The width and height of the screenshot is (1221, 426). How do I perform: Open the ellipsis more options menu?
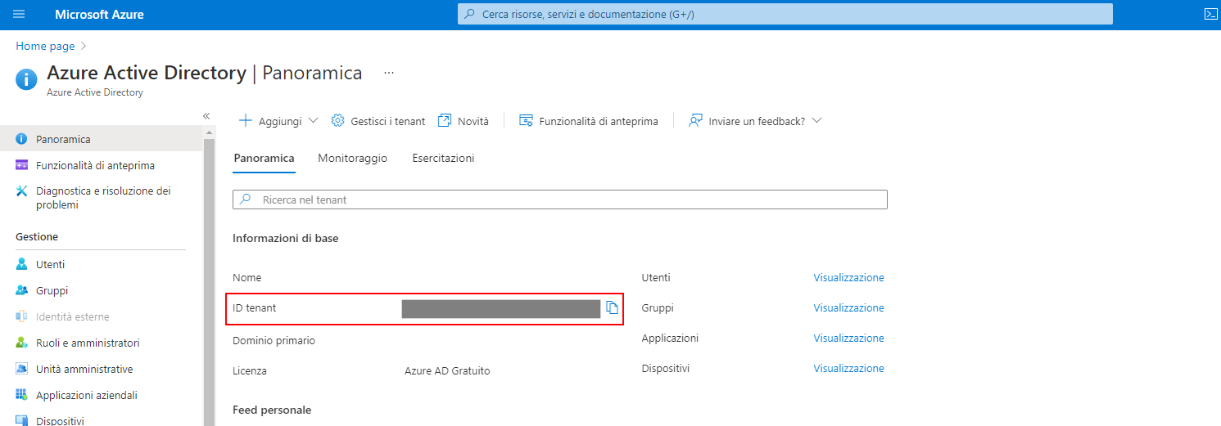click(389, 73)
